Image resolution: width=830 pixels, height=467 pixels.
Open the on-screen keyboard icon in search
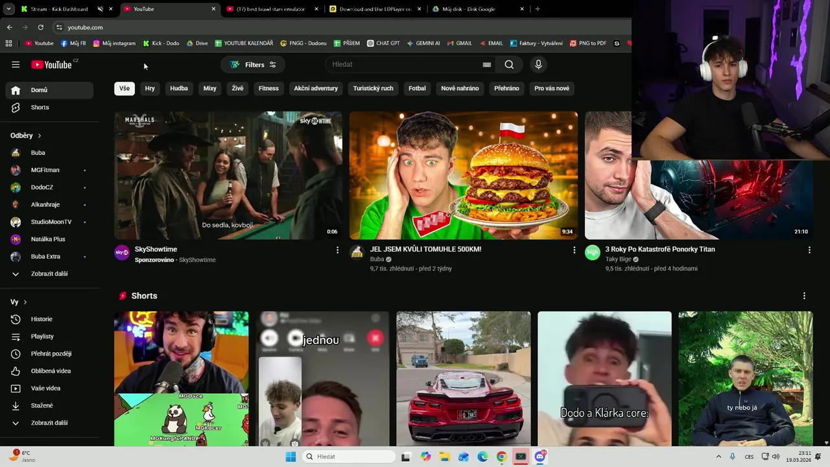pyautogui.click(x=487, y=64)
